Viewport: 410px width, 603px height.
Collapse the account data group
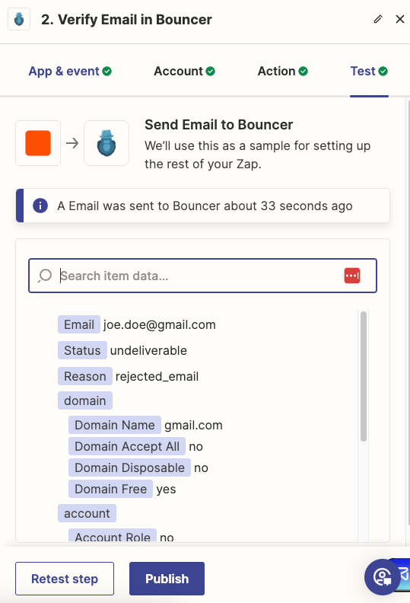87,513
